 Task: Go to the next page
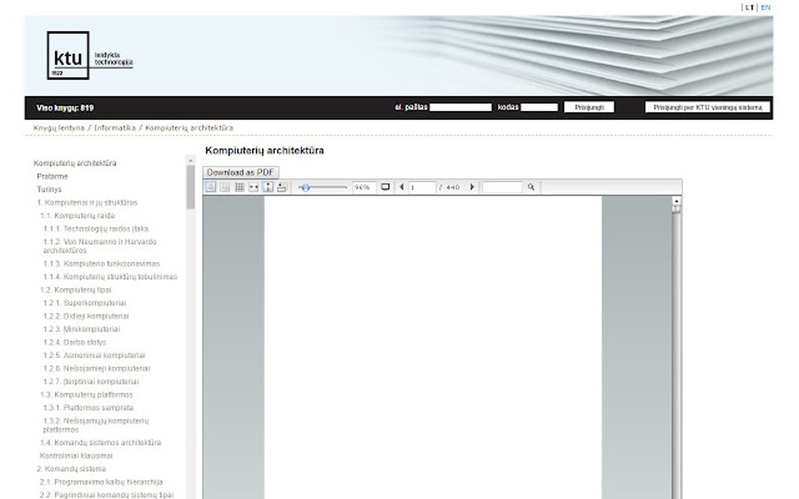pos(471,187)
